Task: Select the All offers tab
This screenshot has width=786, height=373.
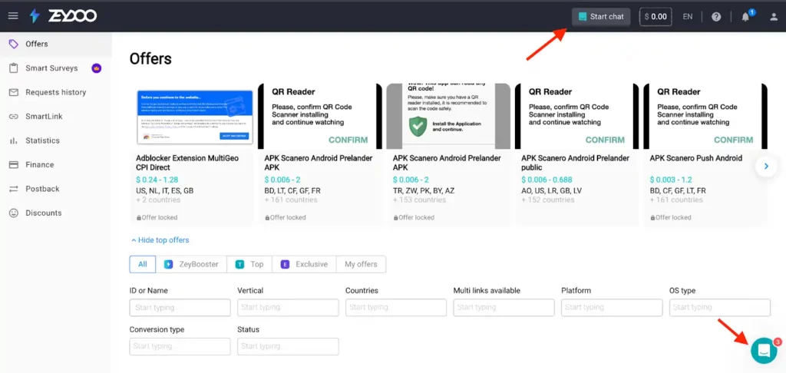Action: (x=143, y=264)
